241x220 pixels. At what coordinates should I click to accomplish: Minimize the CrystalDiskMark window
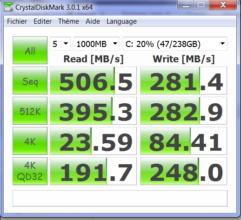[186, 5]
